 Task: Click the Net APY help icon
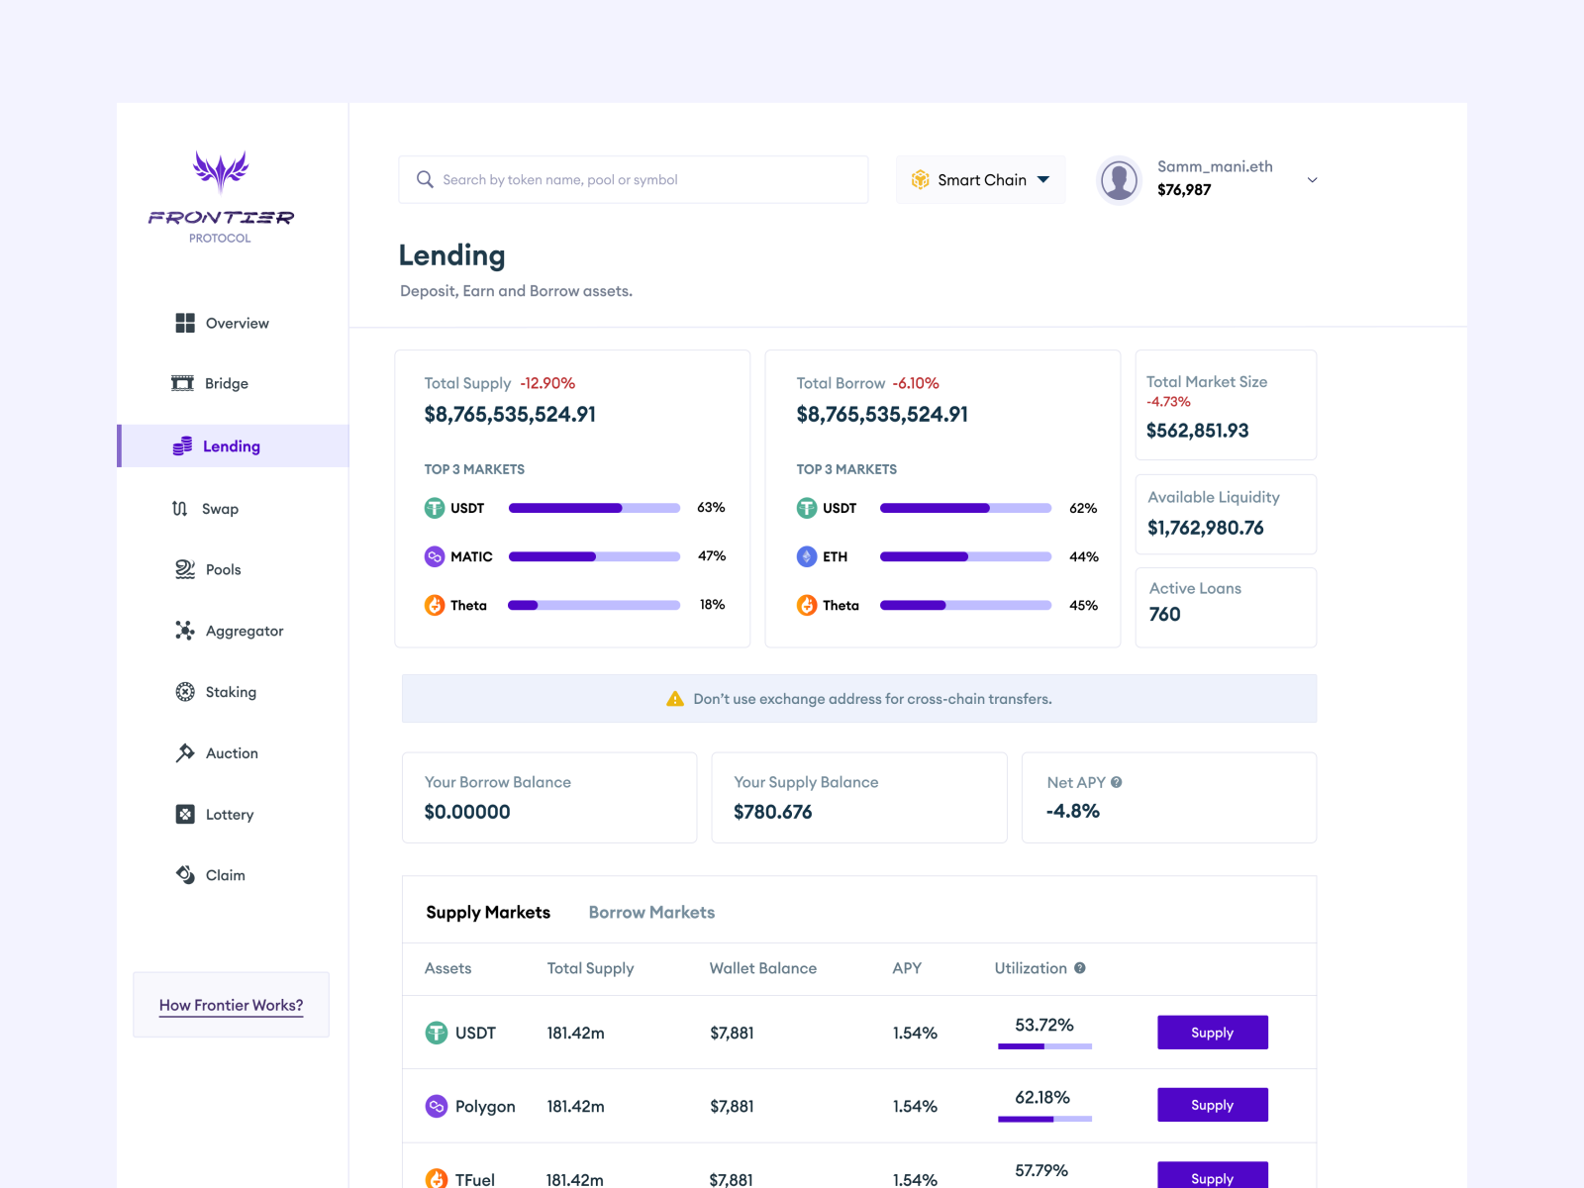pyautogui.click(x=1117, y=782)
